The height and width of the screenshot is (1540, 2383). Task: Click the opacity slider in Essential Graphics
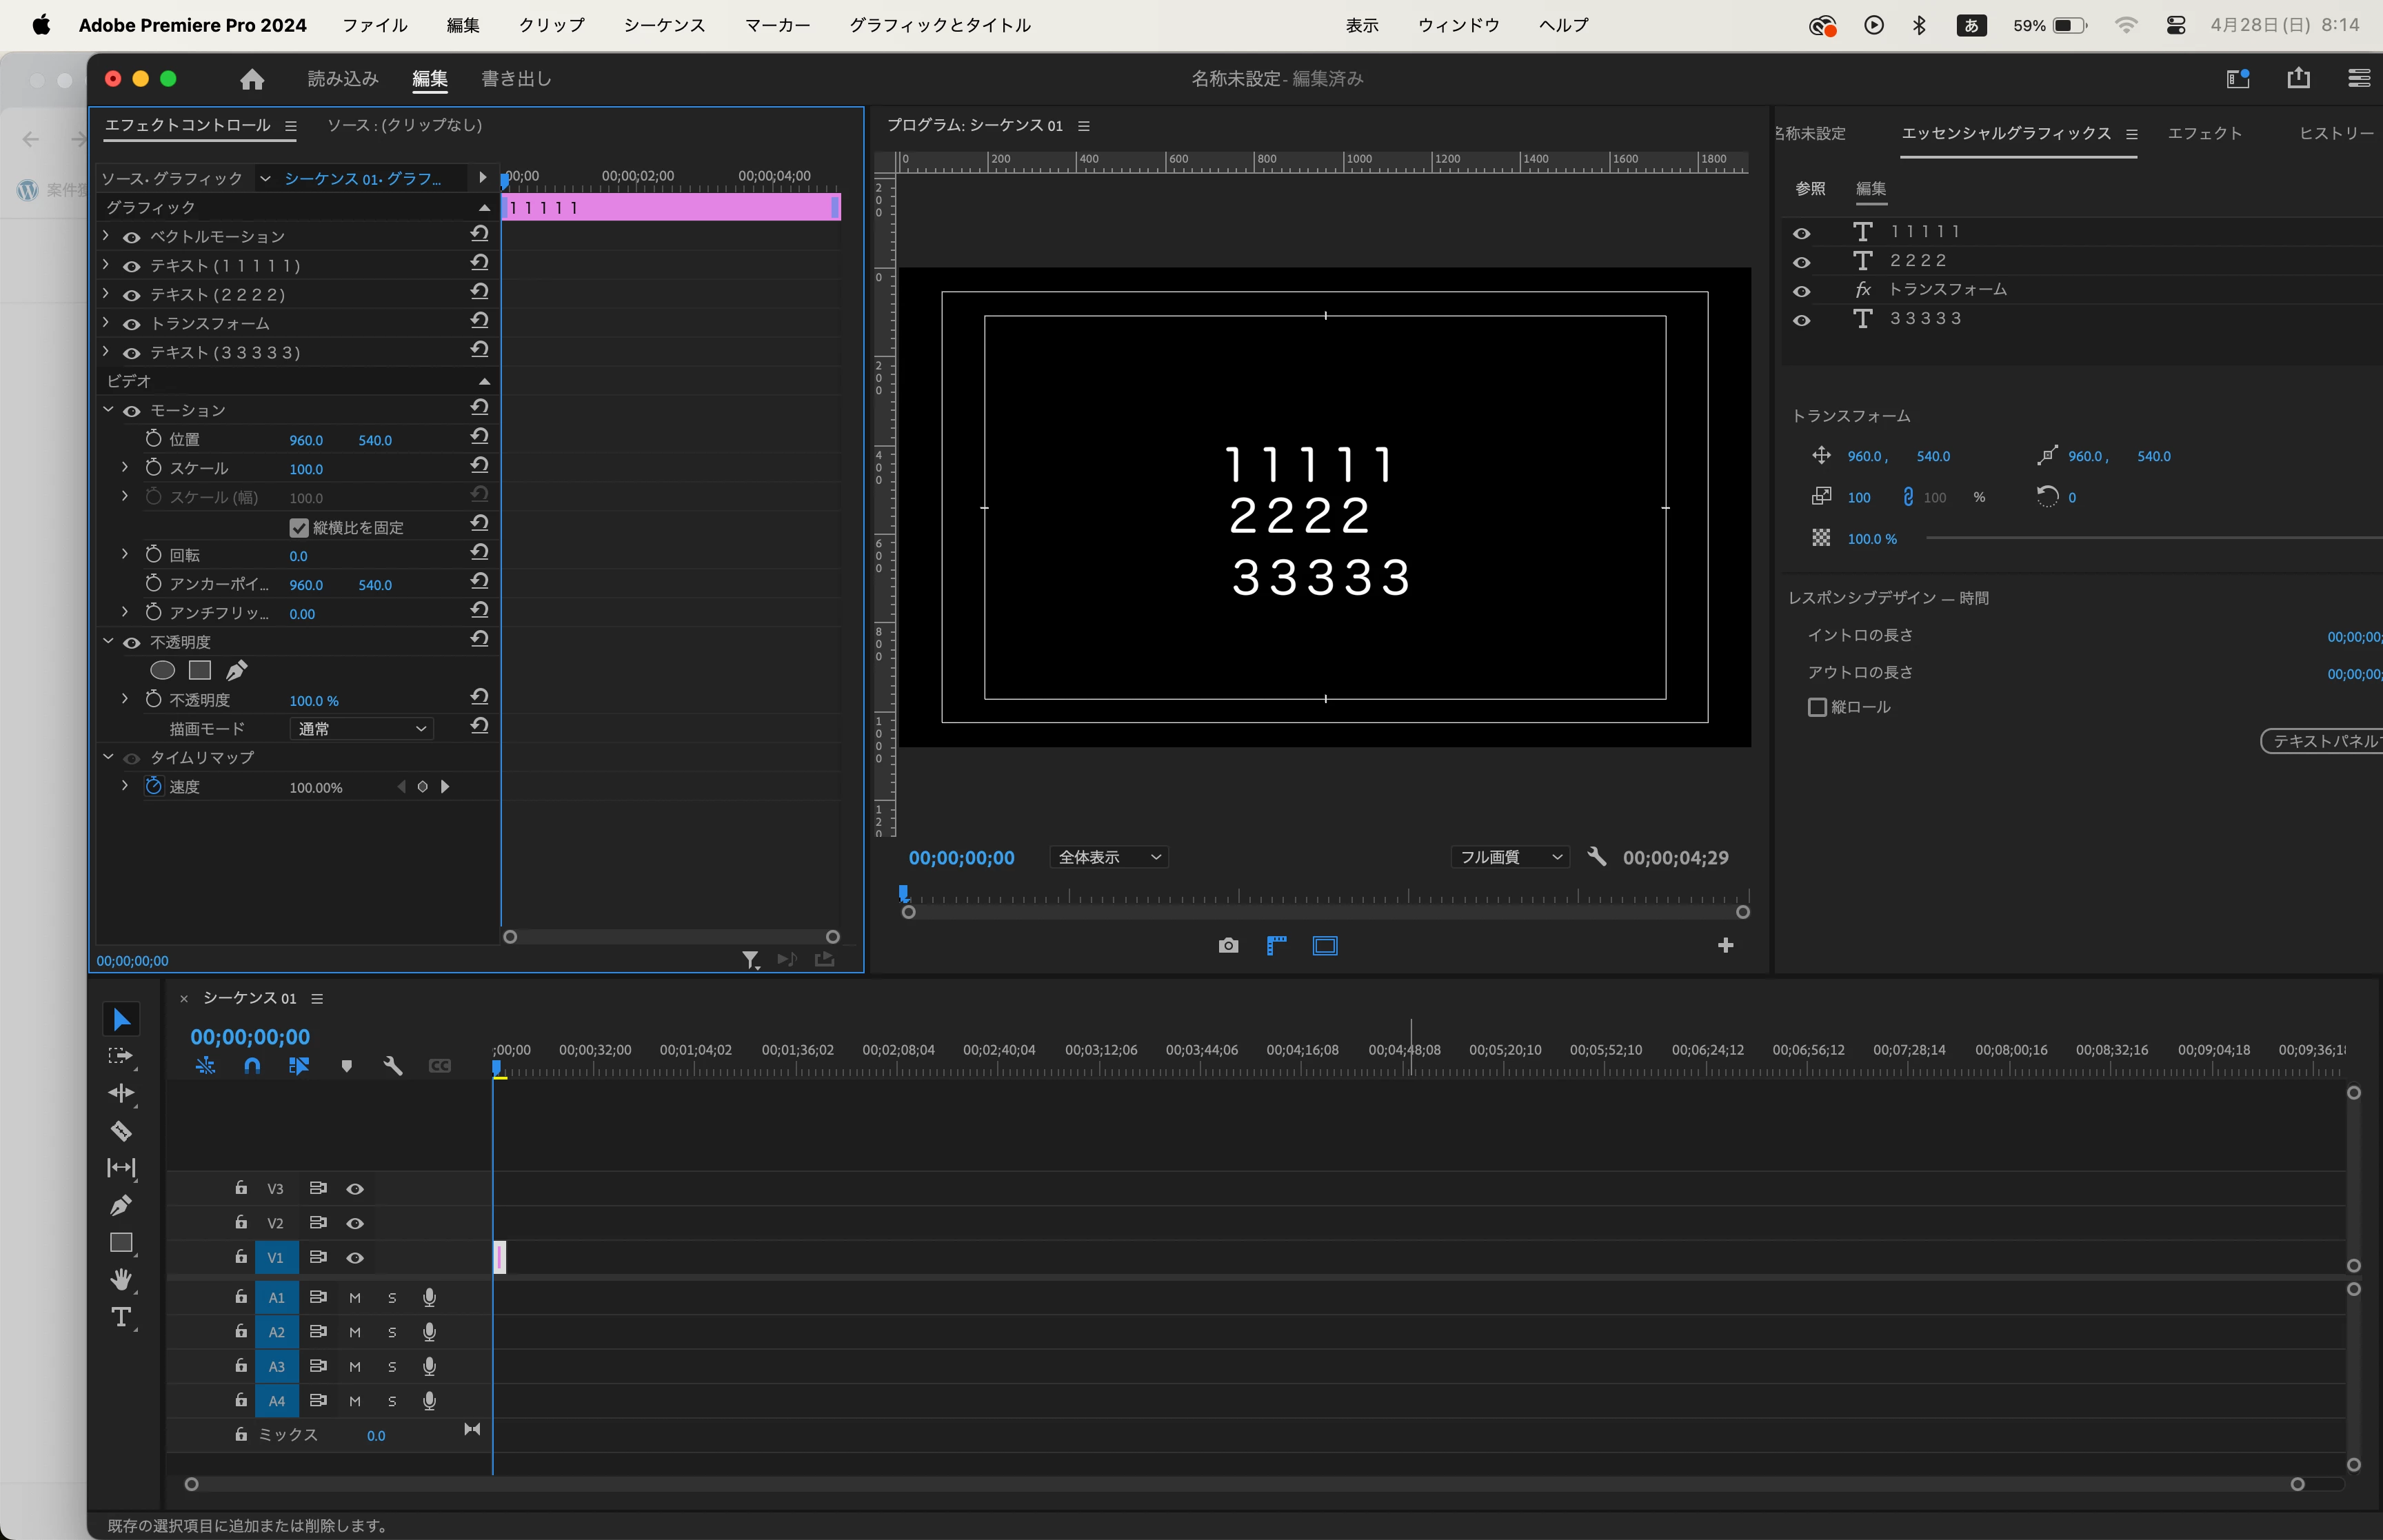point(2150,538)
